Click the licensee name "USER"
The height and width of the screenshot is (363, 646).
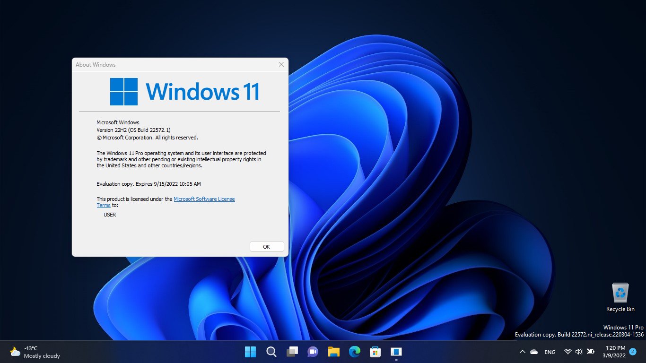point(110,215)
